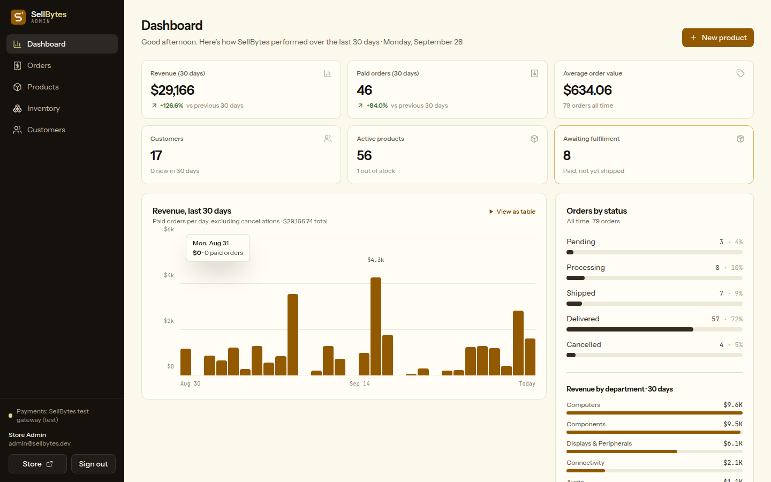Click the box icon on Active products card
The width and height of the screenshot is (771, 482).
coord(534,139)
